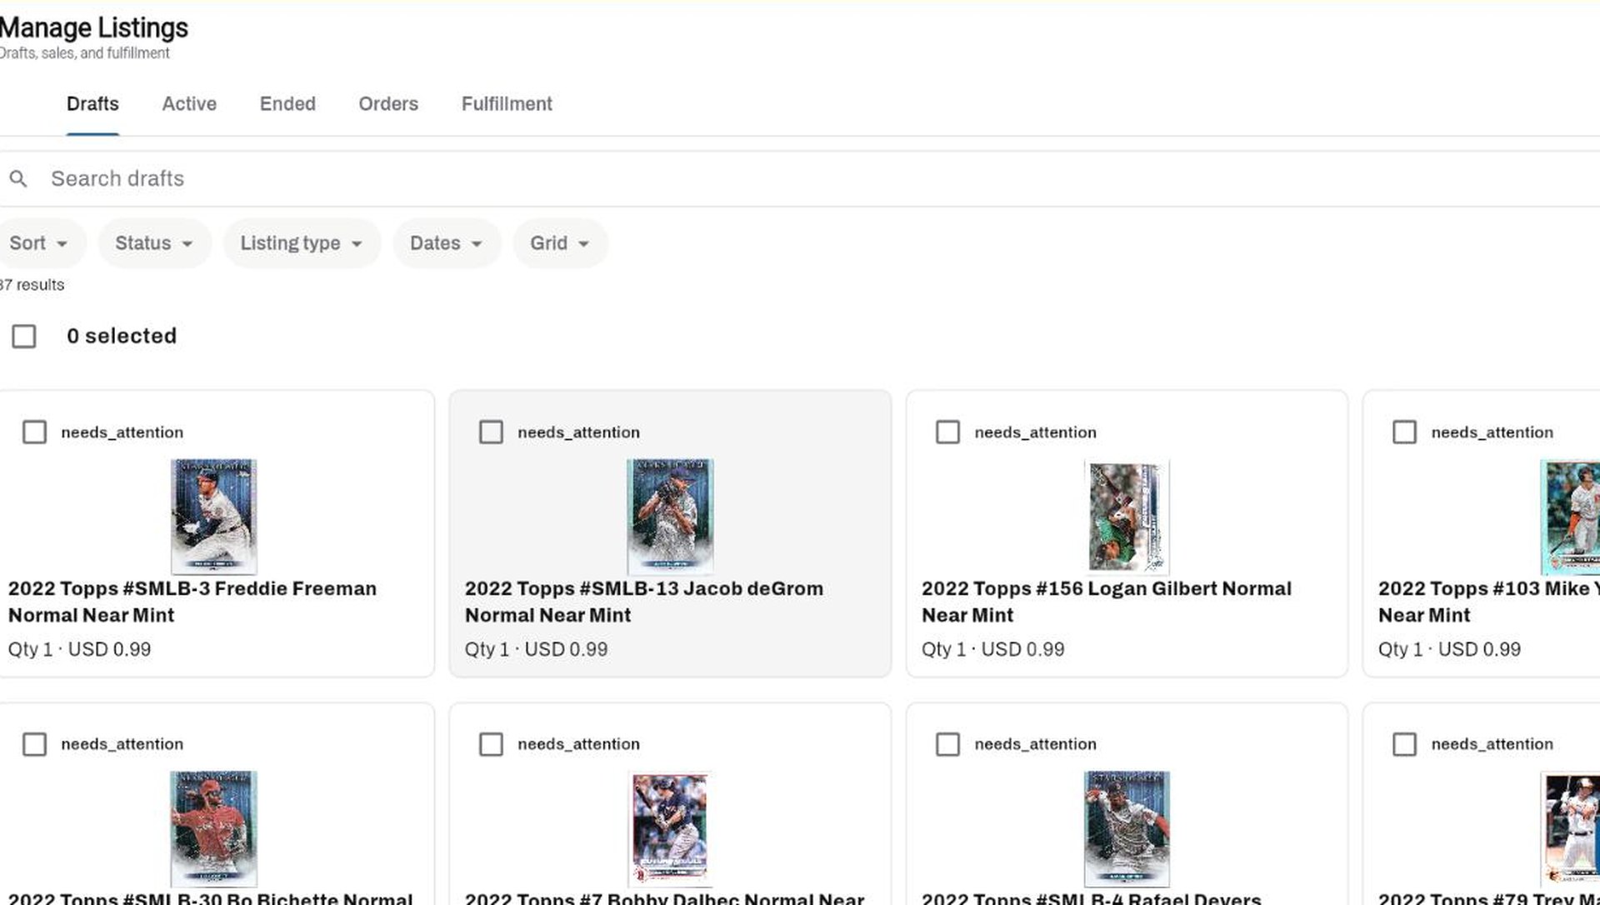Open the Listing type filter
Image resolution: width=1600 pixels, height=905 pixels.
click(302, 243)
